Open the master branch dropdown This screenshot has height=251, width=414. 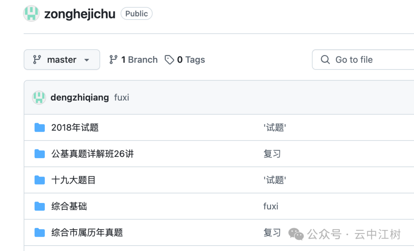(x=61, y=60)
